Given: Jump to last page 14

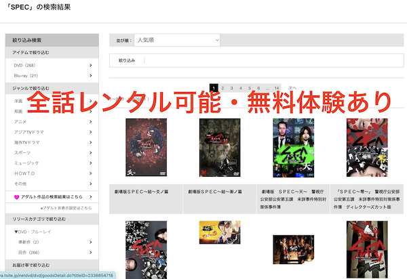Looking at the screenshot, I should tap(277, 88).
